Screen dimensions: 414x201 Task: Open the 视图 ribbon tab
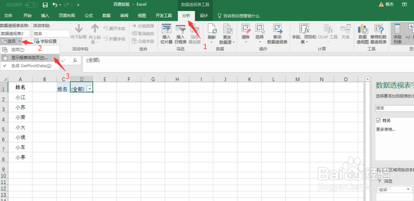142,16
